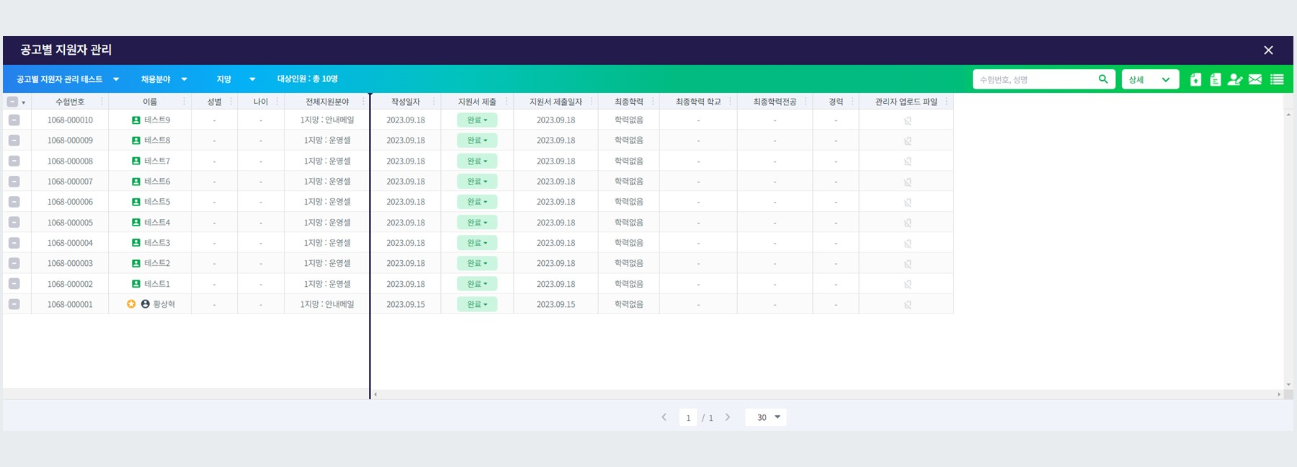The image size is (1297, 467).
Task: Click the edit applicant person icon
Action: point(1235,79)
